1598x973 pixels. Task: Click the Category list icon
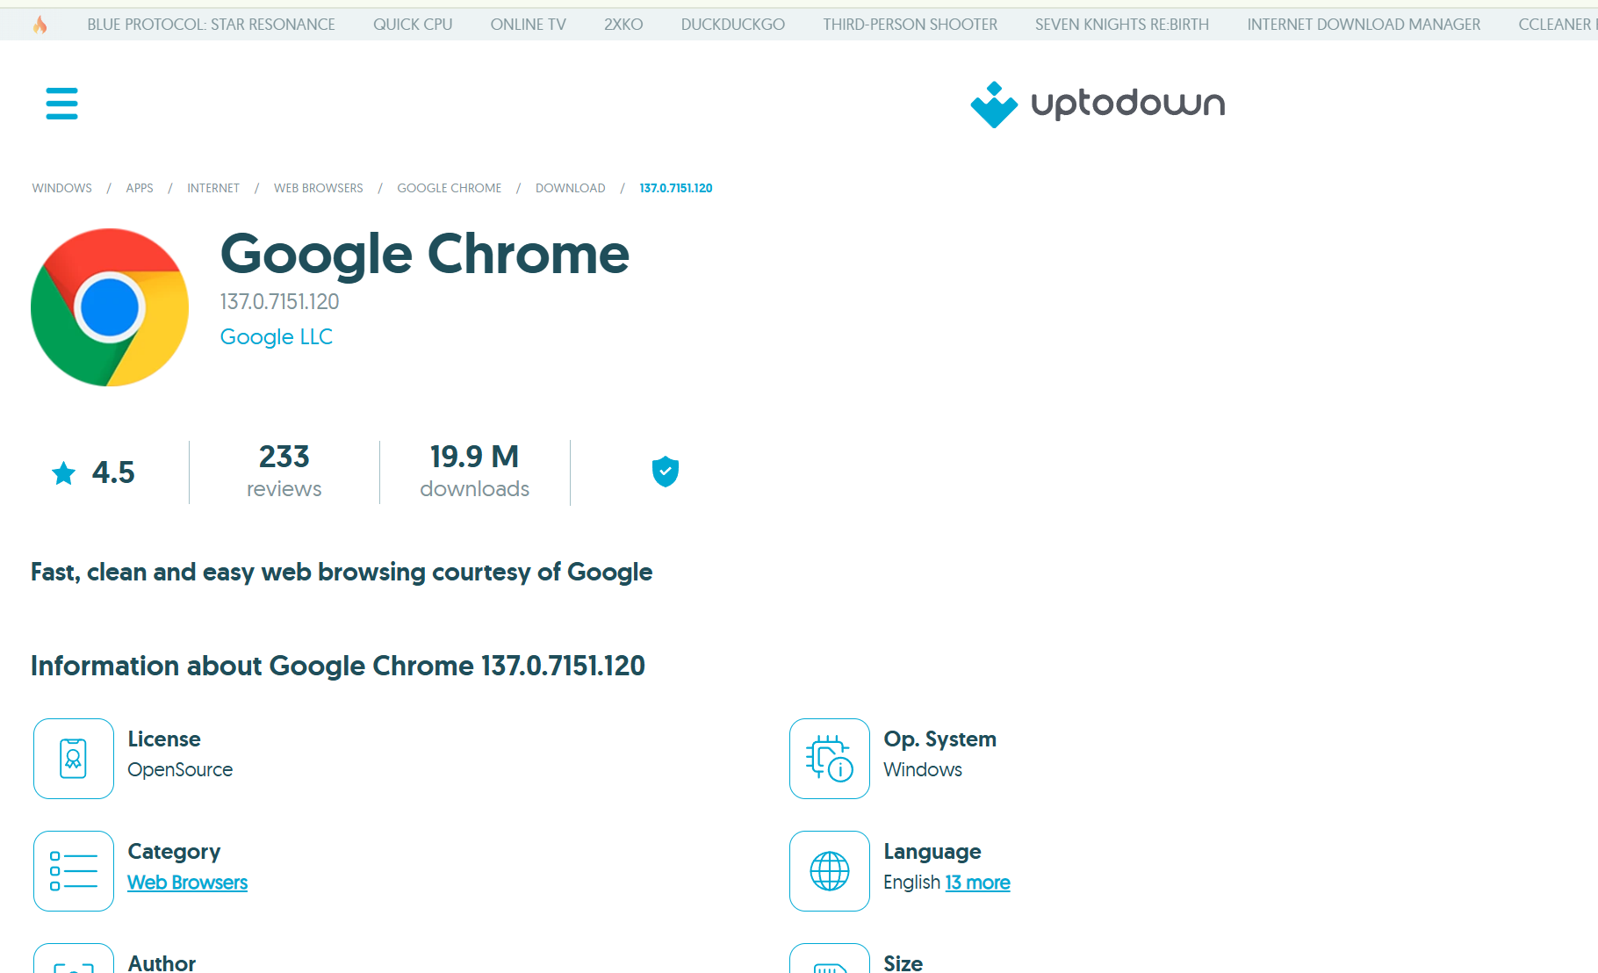[x=74, y=871]
